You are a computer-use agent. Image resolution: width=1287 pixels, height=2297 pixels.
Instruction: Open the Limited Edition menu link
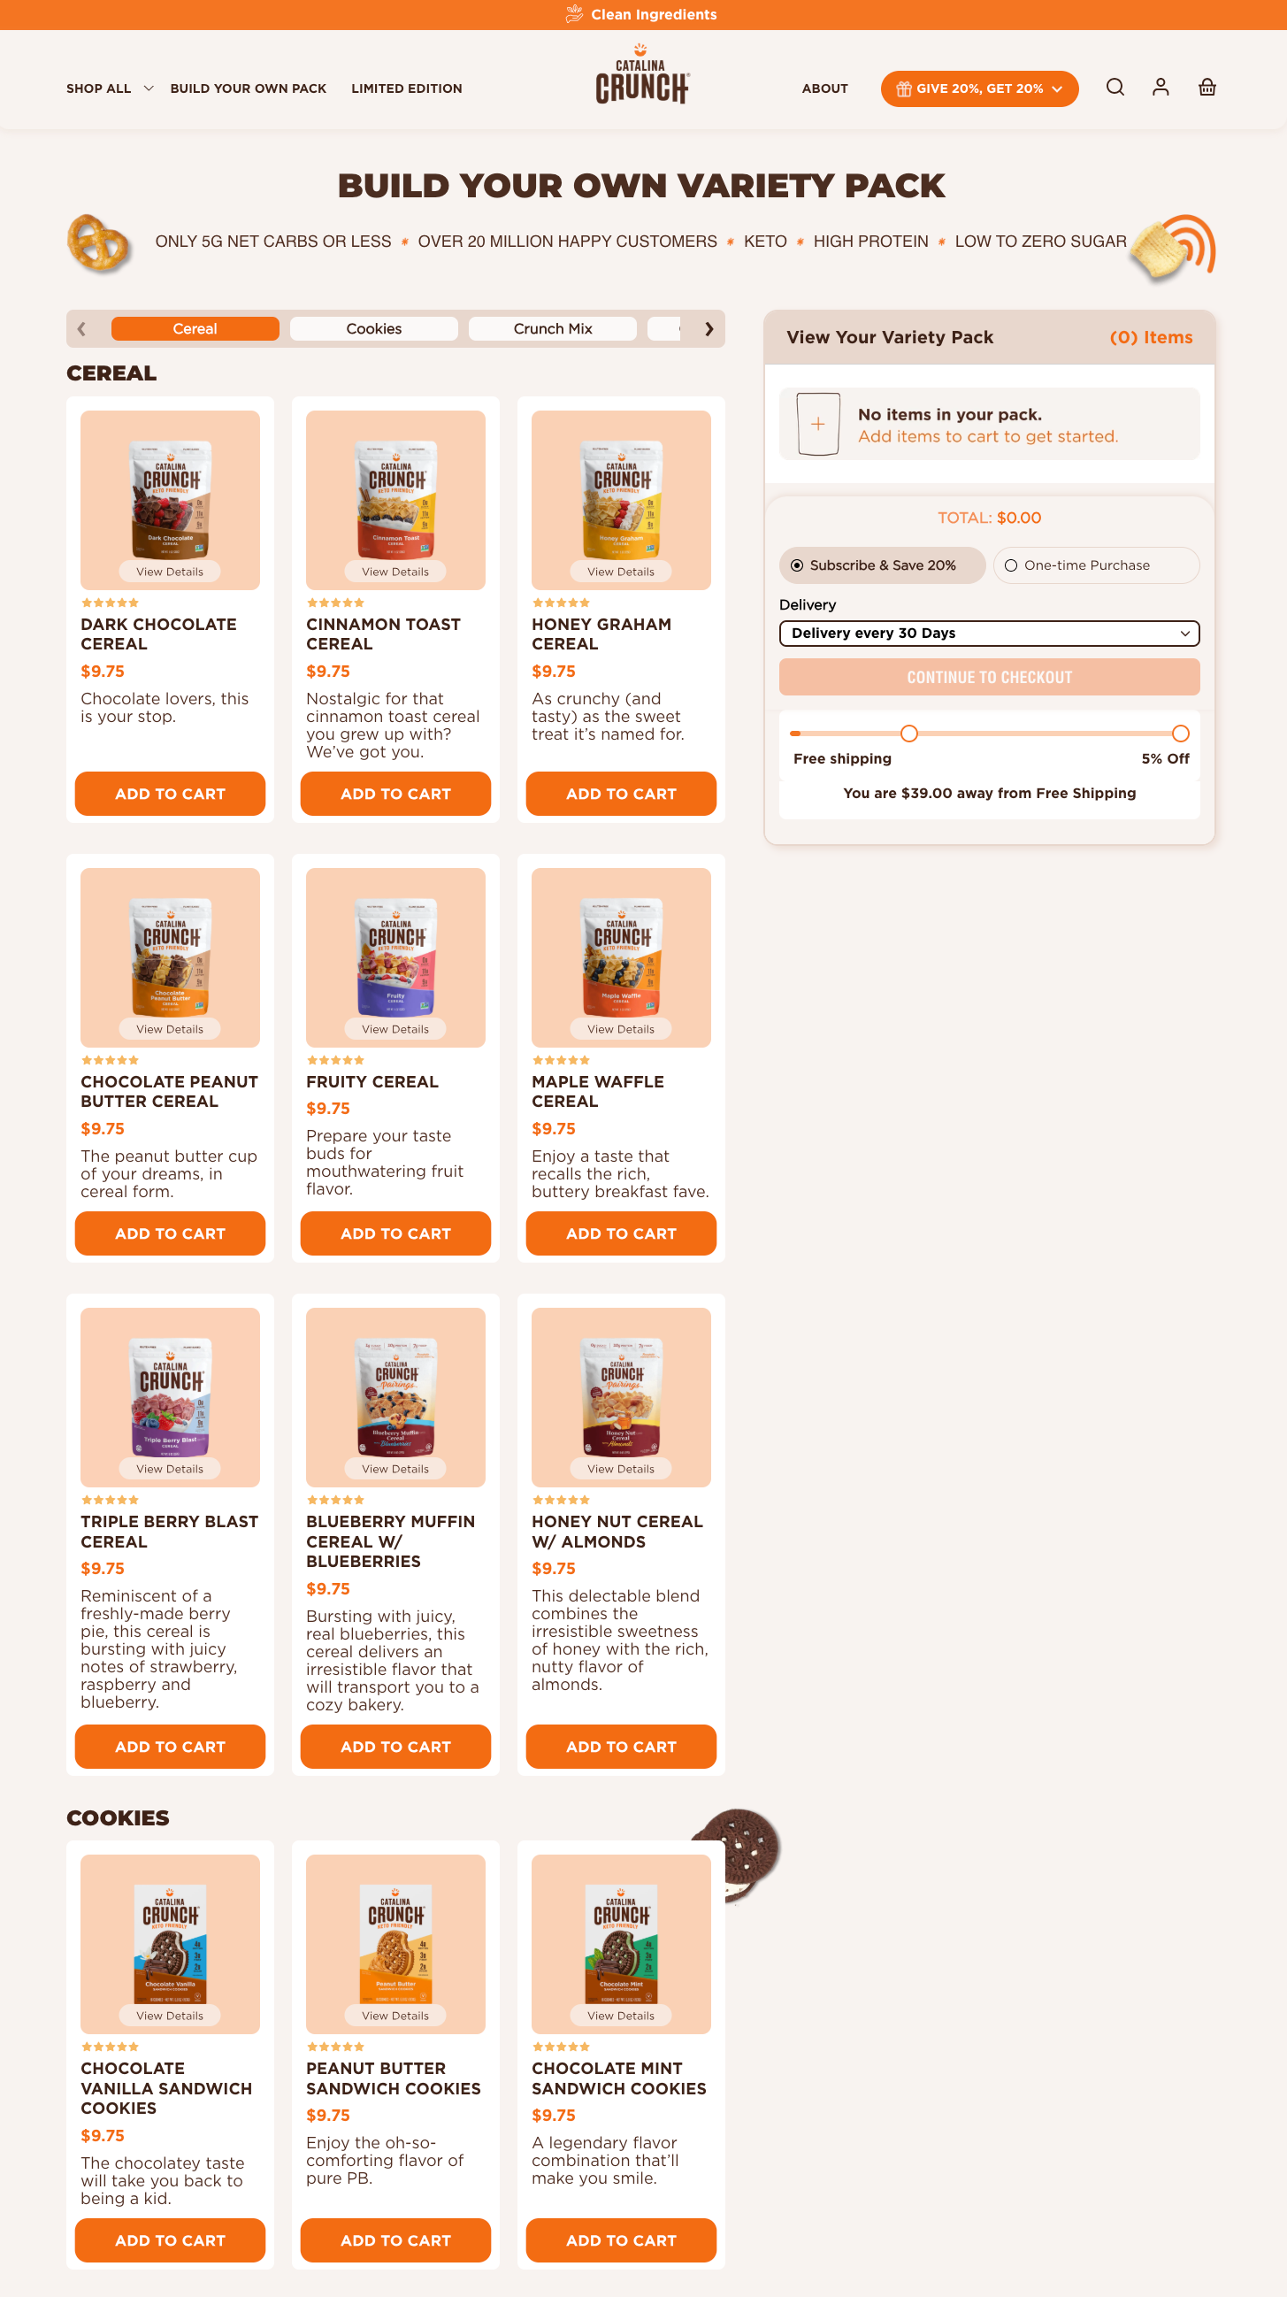(x=406, y=88)
